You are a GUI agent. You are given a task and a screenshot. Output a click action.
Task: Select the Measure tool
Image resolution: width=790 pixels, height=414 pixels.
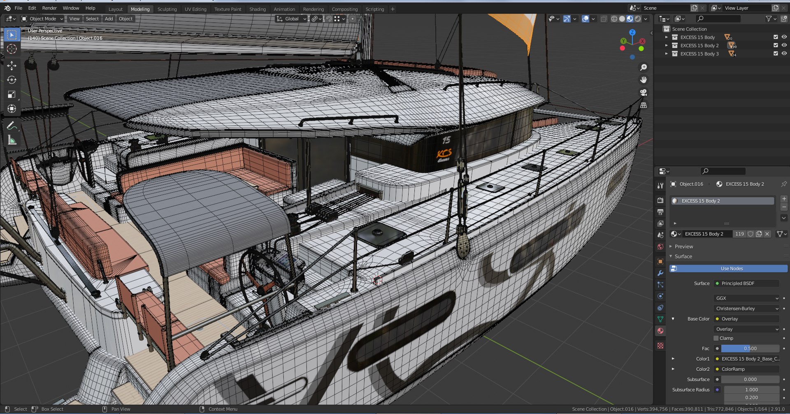(12, 140)
